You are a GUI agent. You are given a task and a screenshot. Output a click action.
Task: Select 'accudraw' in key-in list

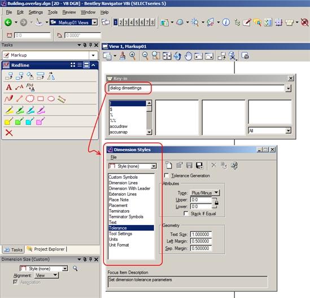119,126
